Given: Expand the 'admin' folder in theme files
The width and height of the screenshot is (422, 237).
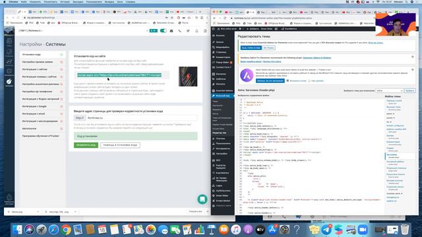Looking at the screenshot, I should coord(390,114).
